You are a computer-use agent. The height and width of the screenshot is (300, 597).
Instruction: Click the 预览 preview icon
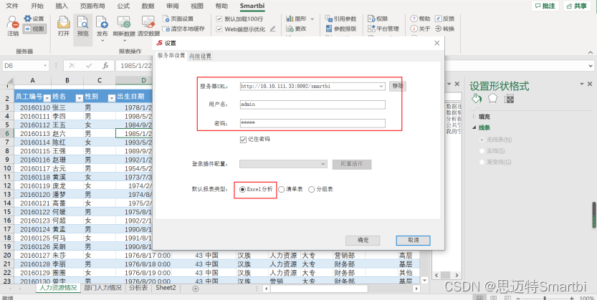coord(82,22)
